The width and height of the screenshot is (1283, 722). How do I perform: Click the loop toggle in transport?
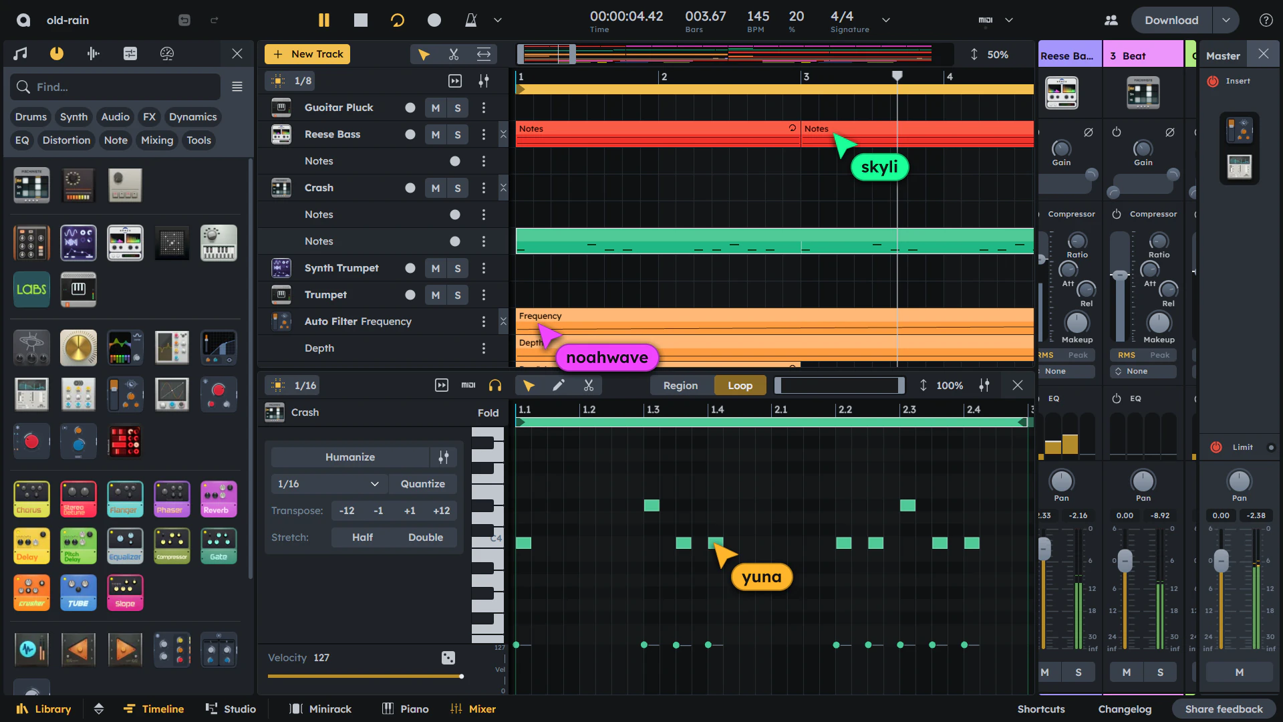point(398,20)
